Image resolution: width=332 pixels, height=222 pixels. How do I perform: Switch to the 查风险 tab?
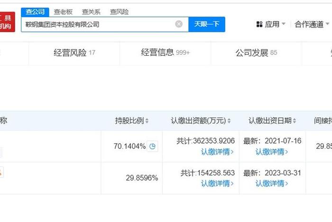click(119, 12)
